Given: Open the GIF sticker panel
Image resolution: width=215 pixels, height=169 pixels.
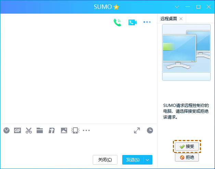Looking at the screenshot, I should (x=17, y=130).
